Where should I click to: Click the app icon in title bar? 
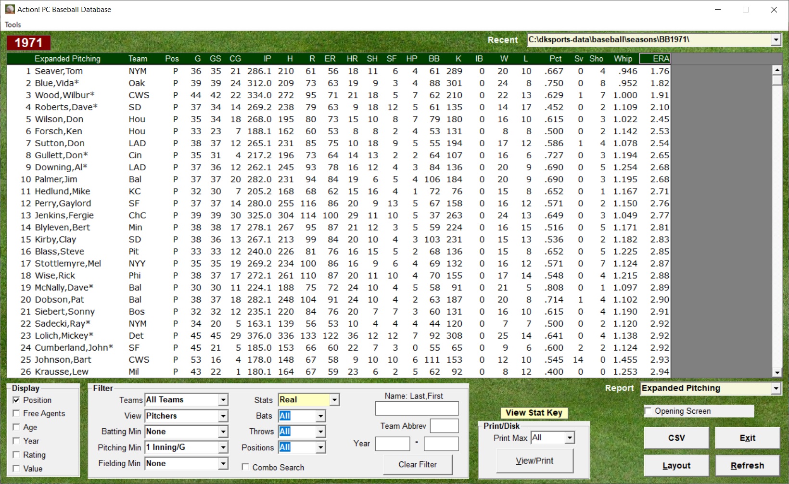click(10, 9)
